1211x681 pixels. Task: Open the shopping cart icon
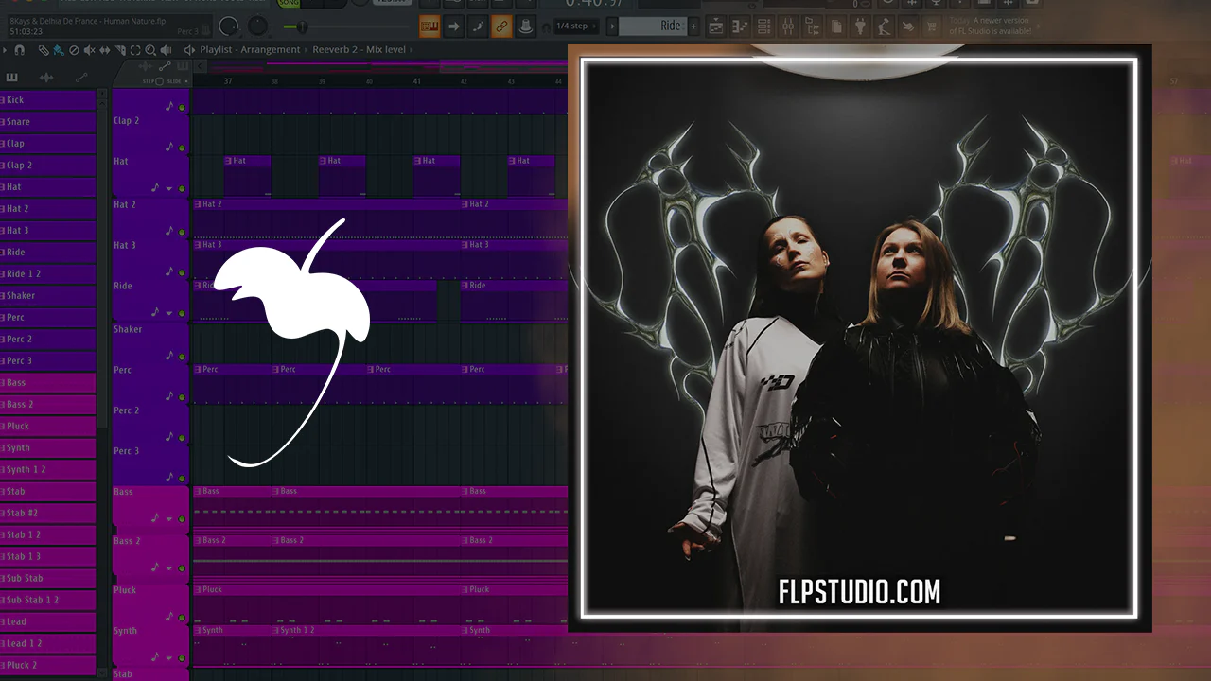(932, 26)
